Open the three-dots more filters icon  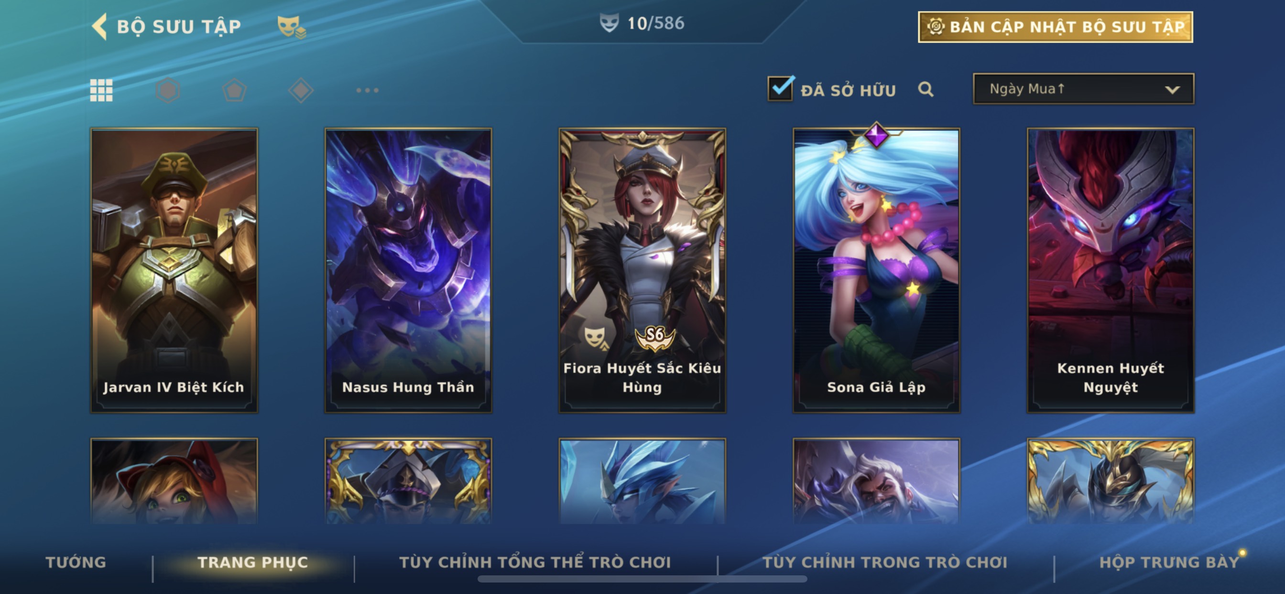pos(367,90)
